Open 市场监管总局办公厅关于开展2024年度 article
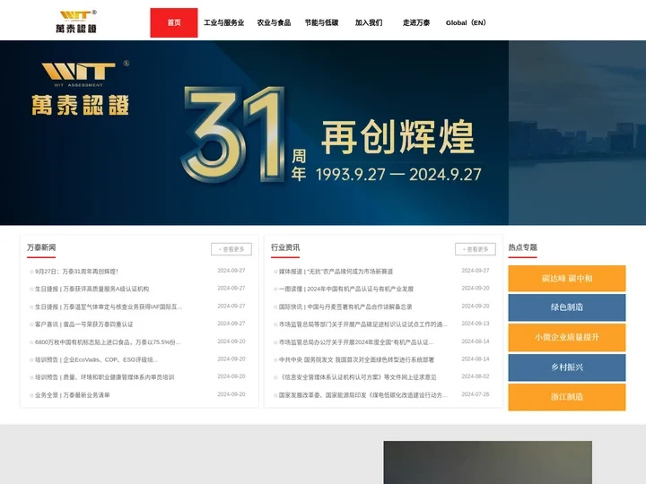Screen dimensions: 646x484 click(356, 342)
